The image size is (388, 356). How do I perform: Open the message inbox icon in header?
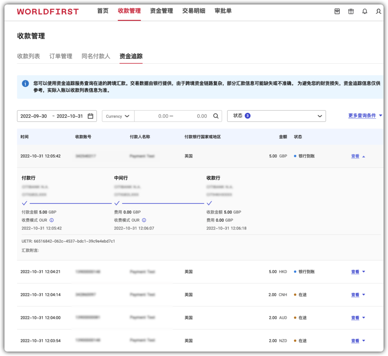(x=337, y=11)
